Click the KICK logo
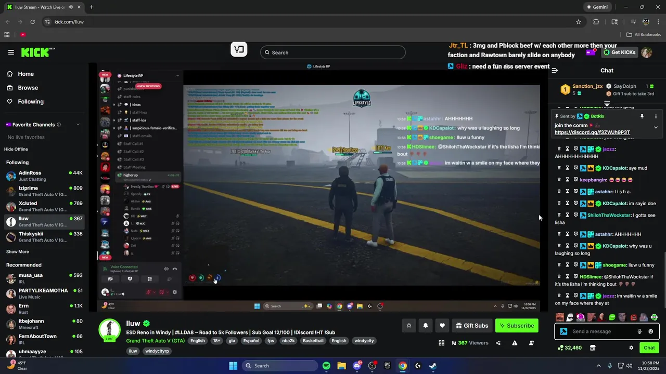The height and width of the screenshot is (374, 666). [x=37, y=52]
